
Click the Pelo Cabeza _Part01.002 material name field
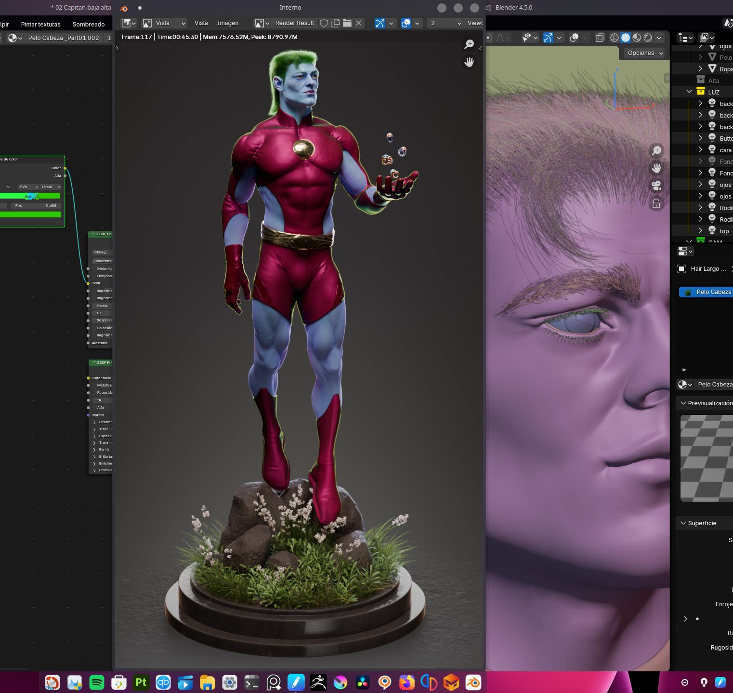coord(64,38)
